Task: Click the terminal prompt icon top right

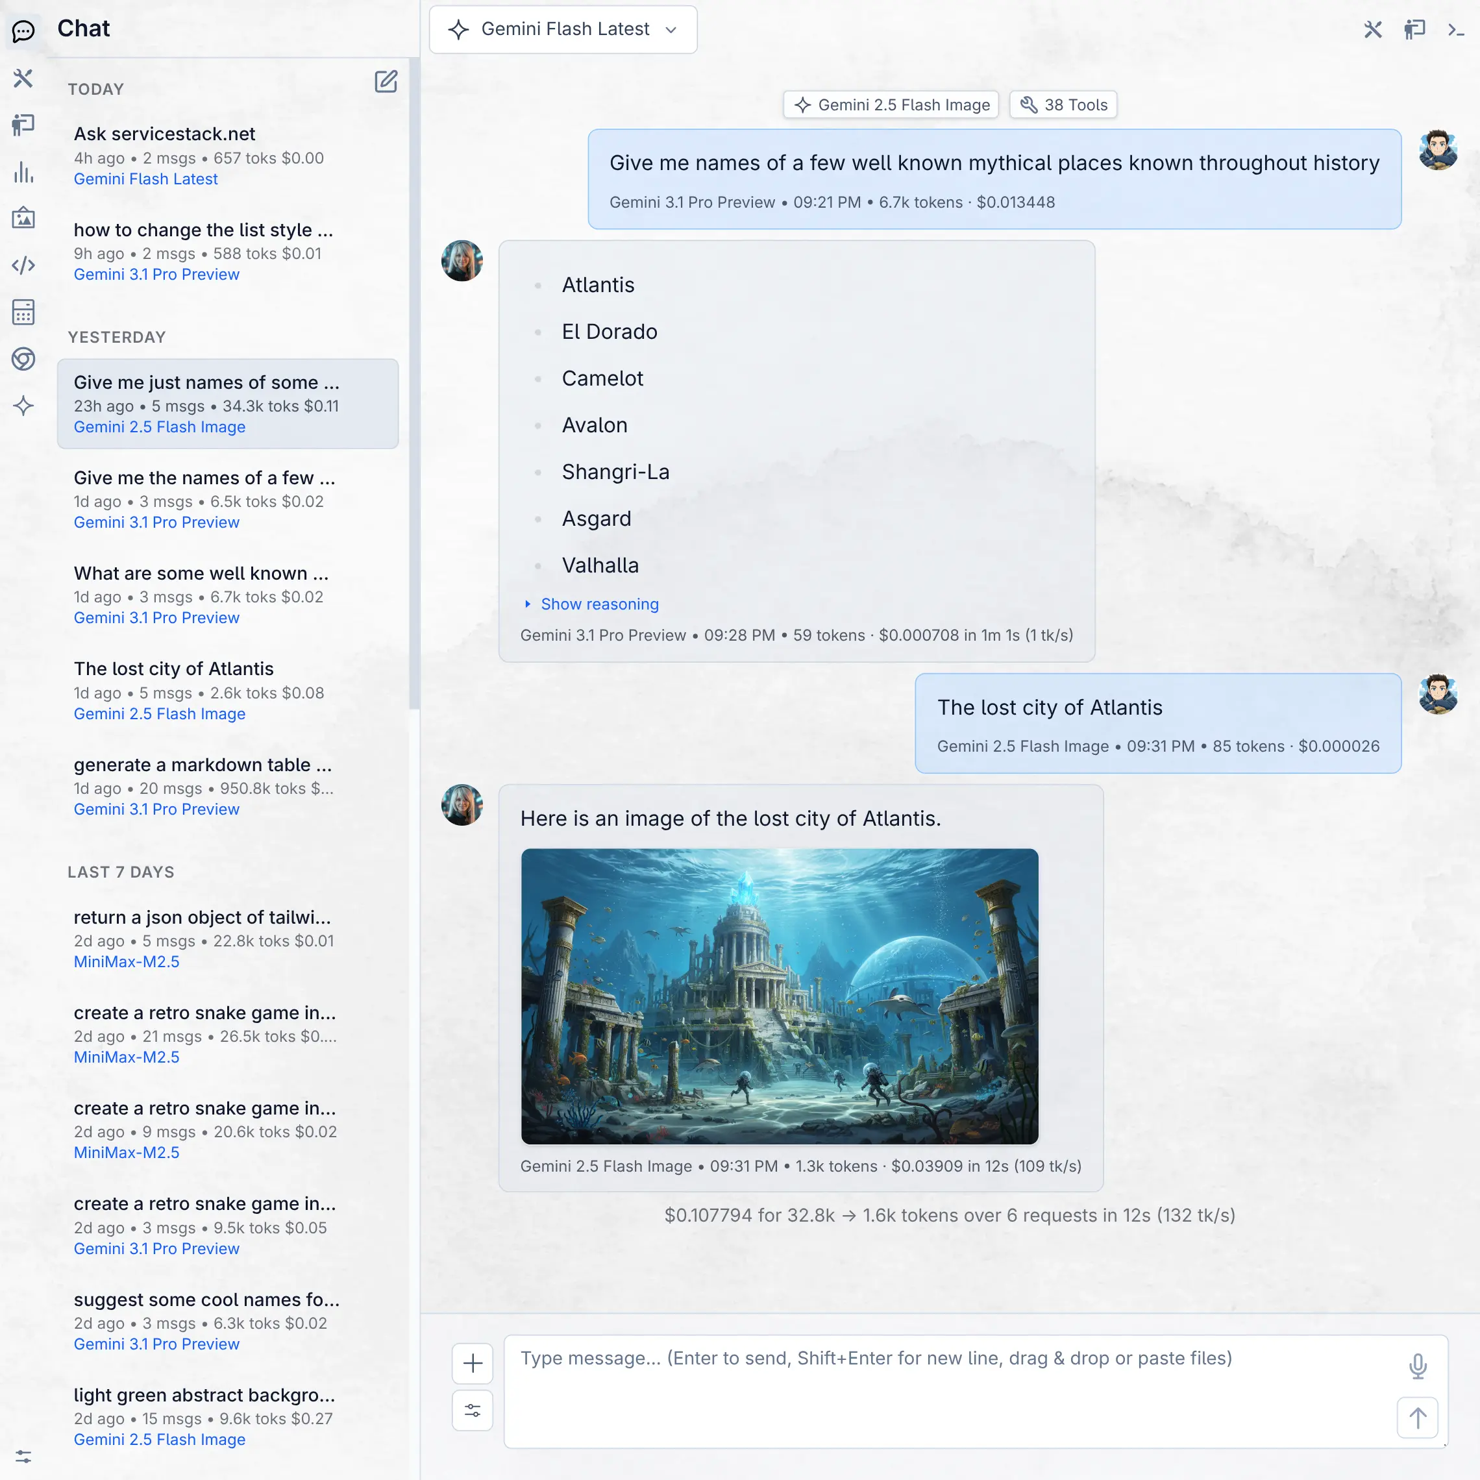Action: tap(1455, 30)
